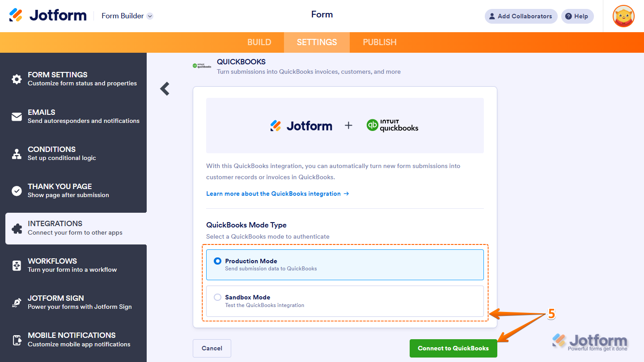This screenshot has height=362, width=644.
Task: Open Thank You Page settings
Action: coord(73,191)
